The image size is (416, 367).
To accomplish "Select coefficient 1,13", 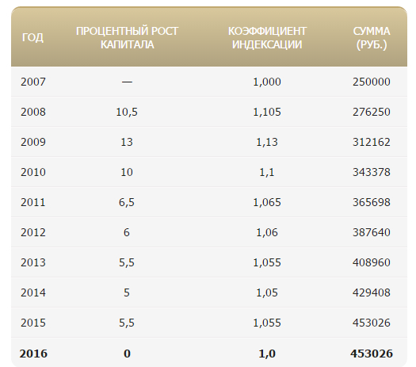I will click(267, 142).
